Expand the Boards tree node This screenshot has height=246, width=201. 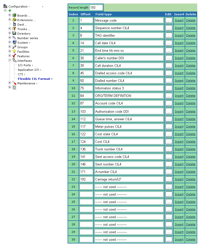coord(10,15)
